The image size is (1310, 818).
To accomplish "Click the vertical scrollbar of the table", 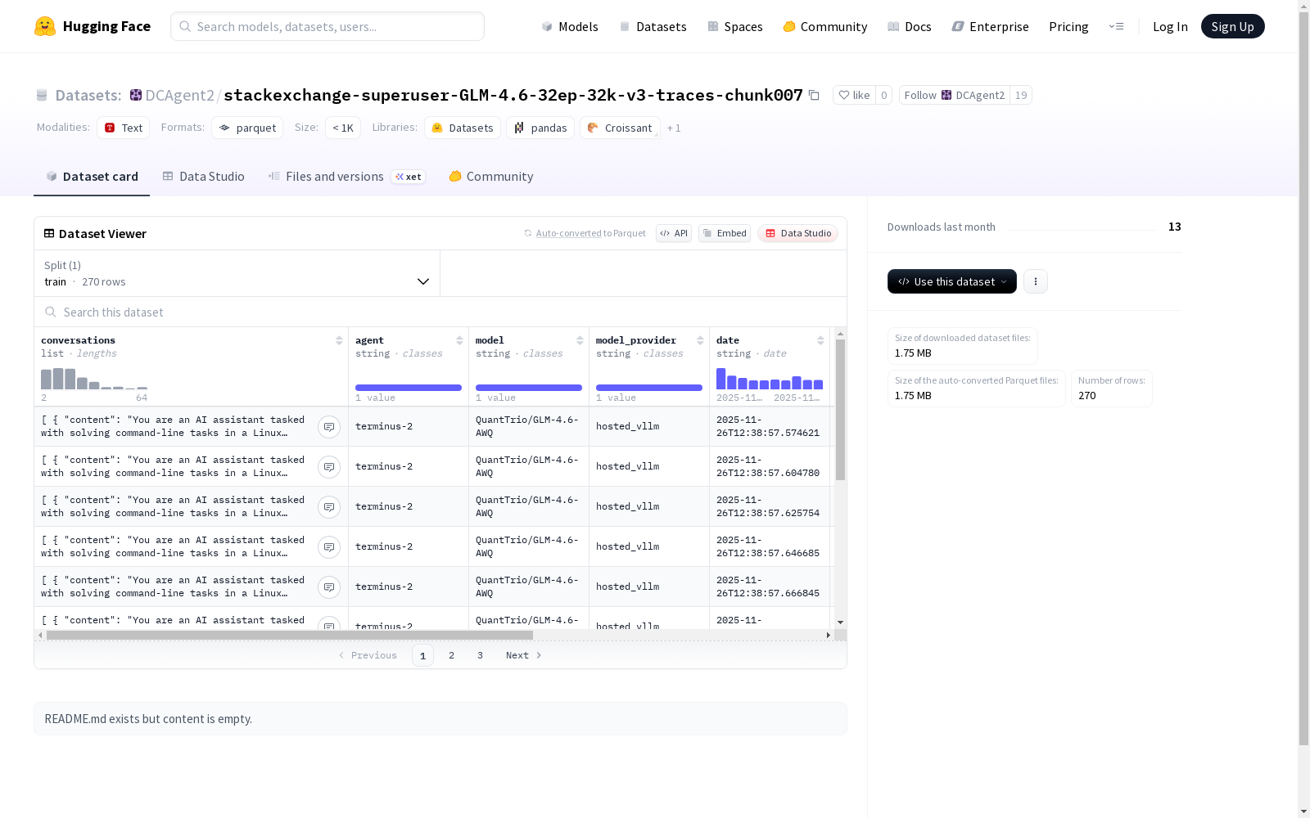I will coord(840,410).
